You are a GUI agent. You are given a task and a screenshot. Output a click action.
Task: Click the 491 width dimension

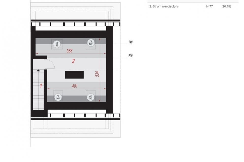pos(75,86)
